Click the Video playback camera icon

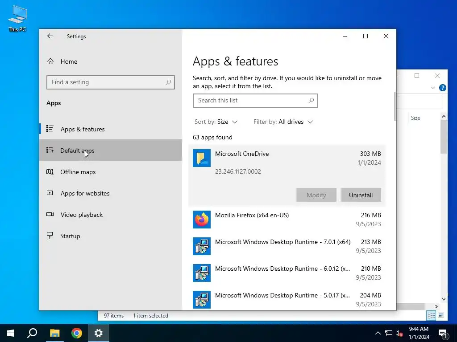[50, 214]
